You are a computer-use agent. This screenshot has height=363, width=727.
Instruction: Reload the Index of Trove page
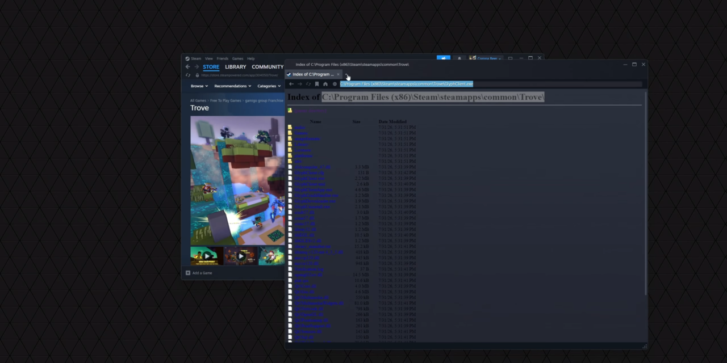(308, 84)
